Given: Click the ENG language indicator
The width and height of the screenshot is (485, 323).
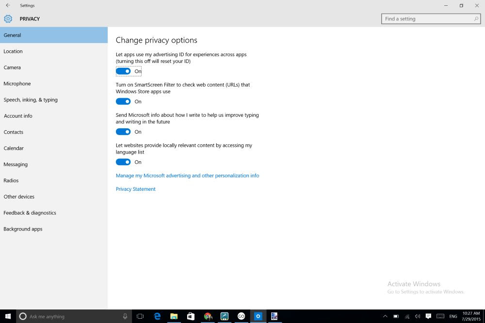Looking at the screenshot, I should 453,316.
